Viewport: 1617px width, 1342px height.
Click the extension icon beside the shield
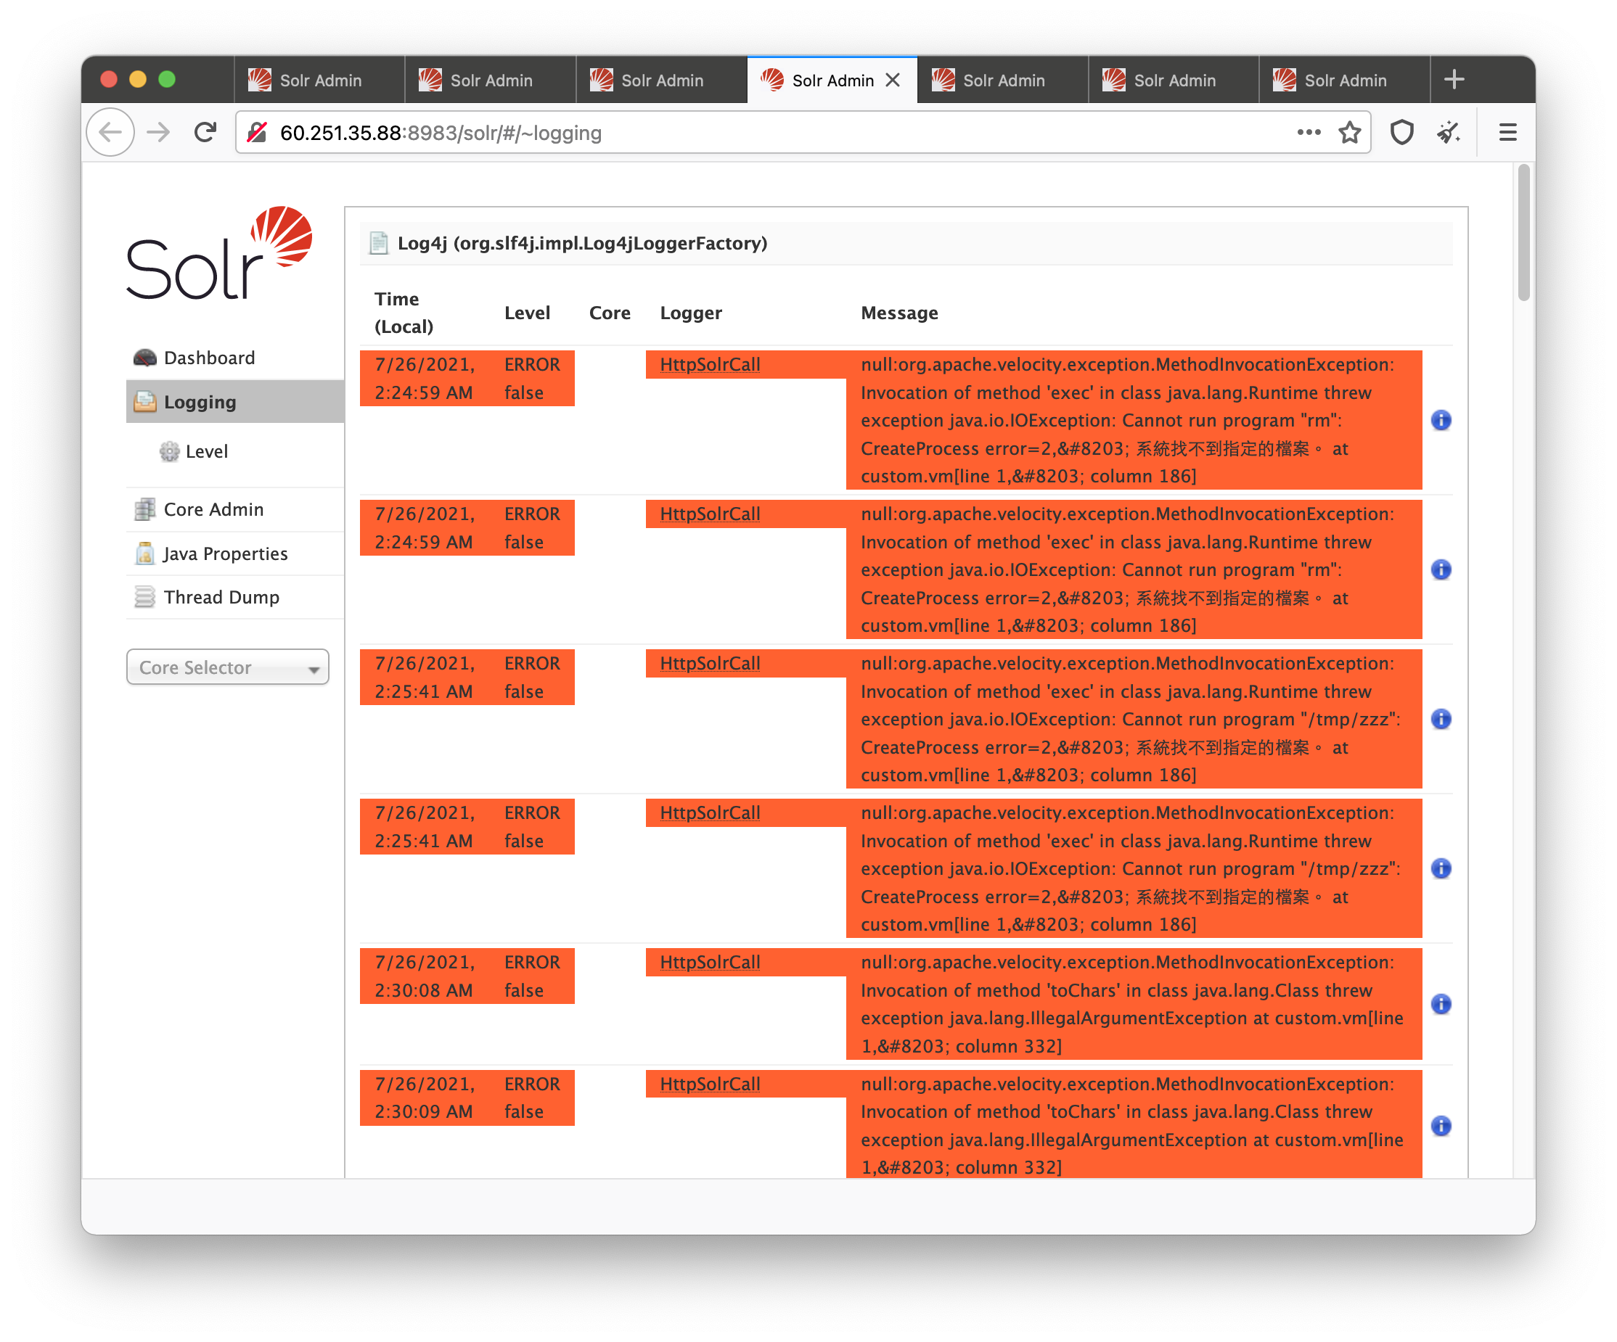pyautogui.click(x=1448, y=132)
